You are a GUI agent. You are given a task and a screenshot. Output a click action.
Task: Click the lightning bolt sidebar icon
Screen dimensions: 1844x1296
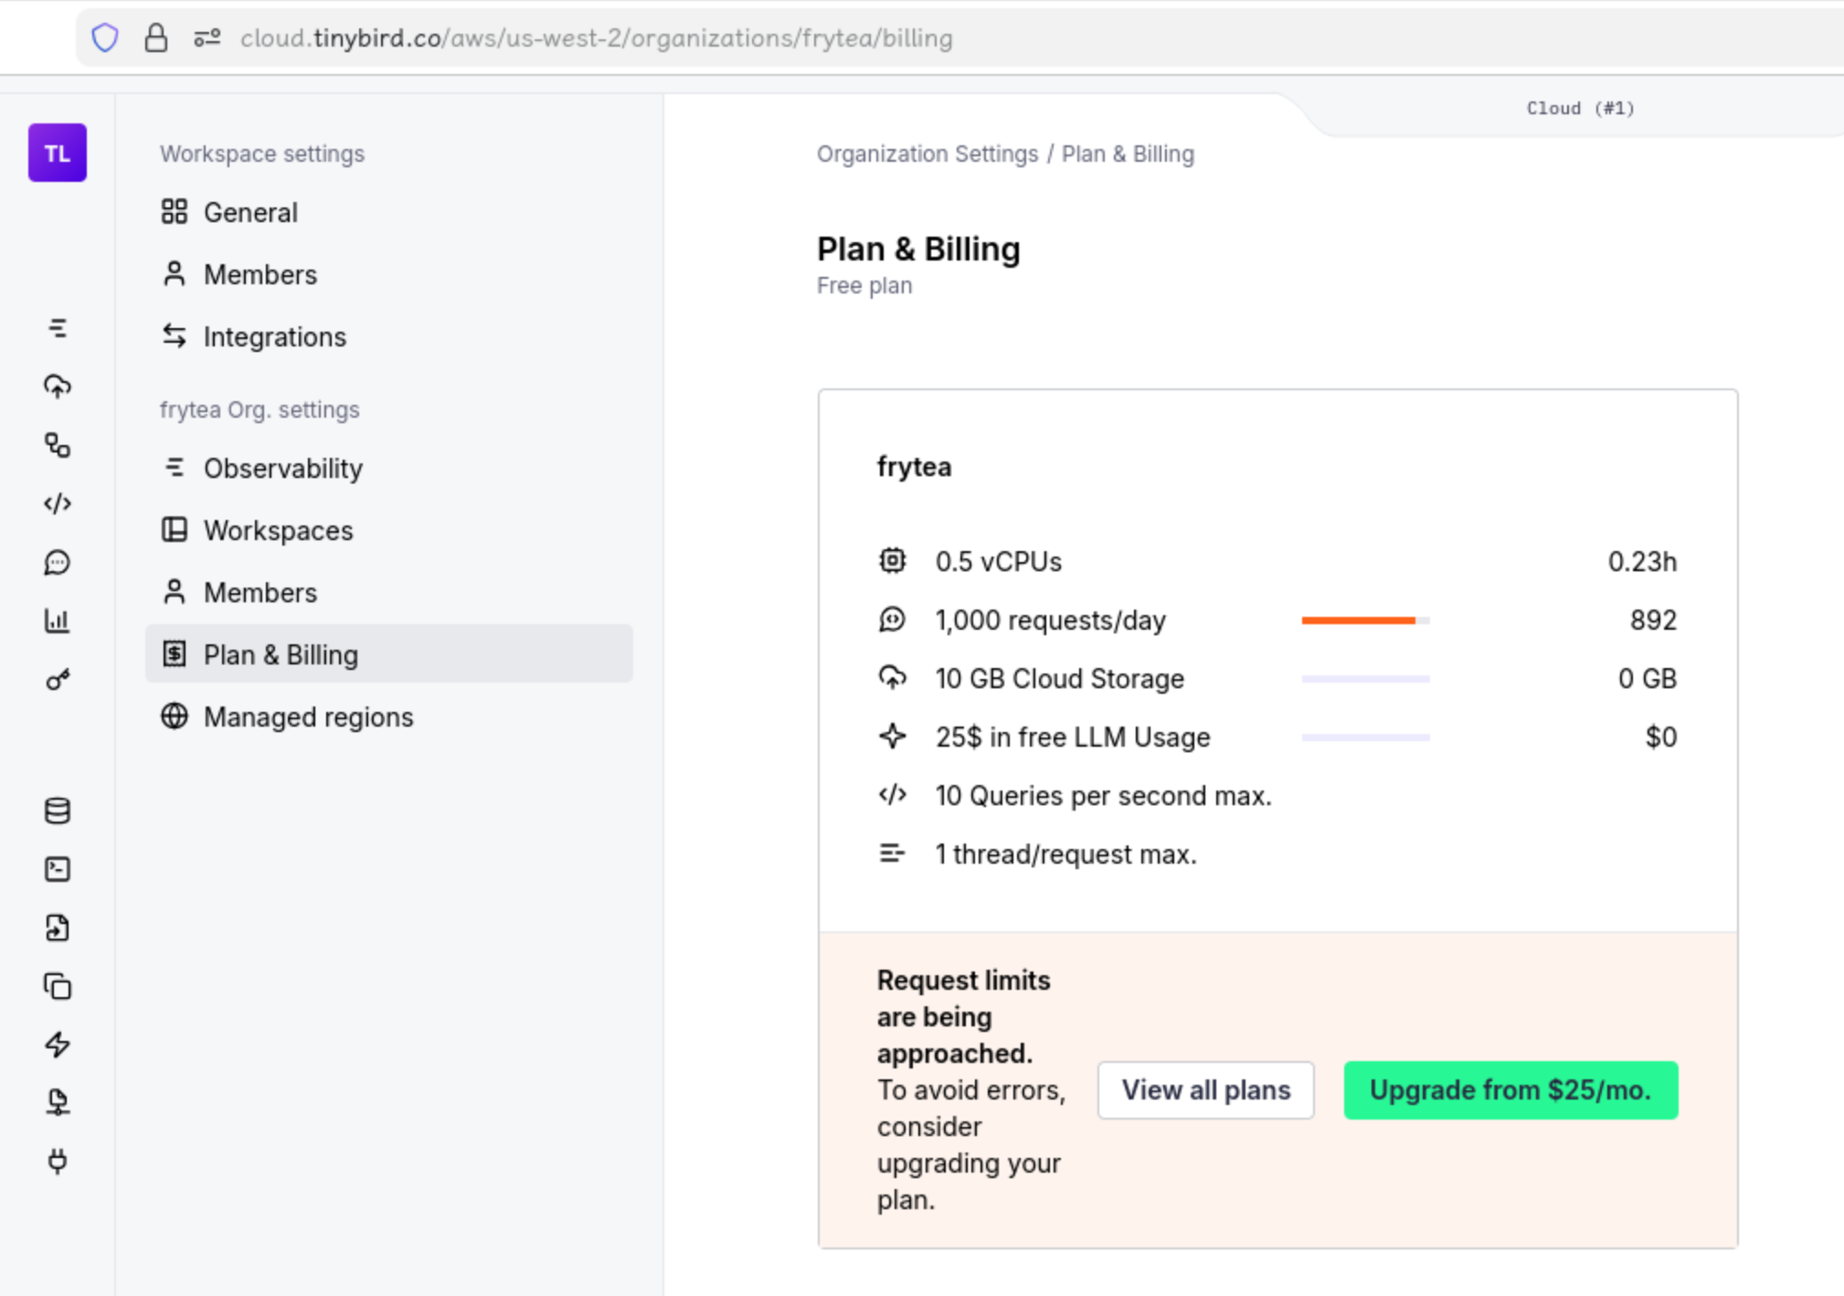click(x=57, y=1045)
